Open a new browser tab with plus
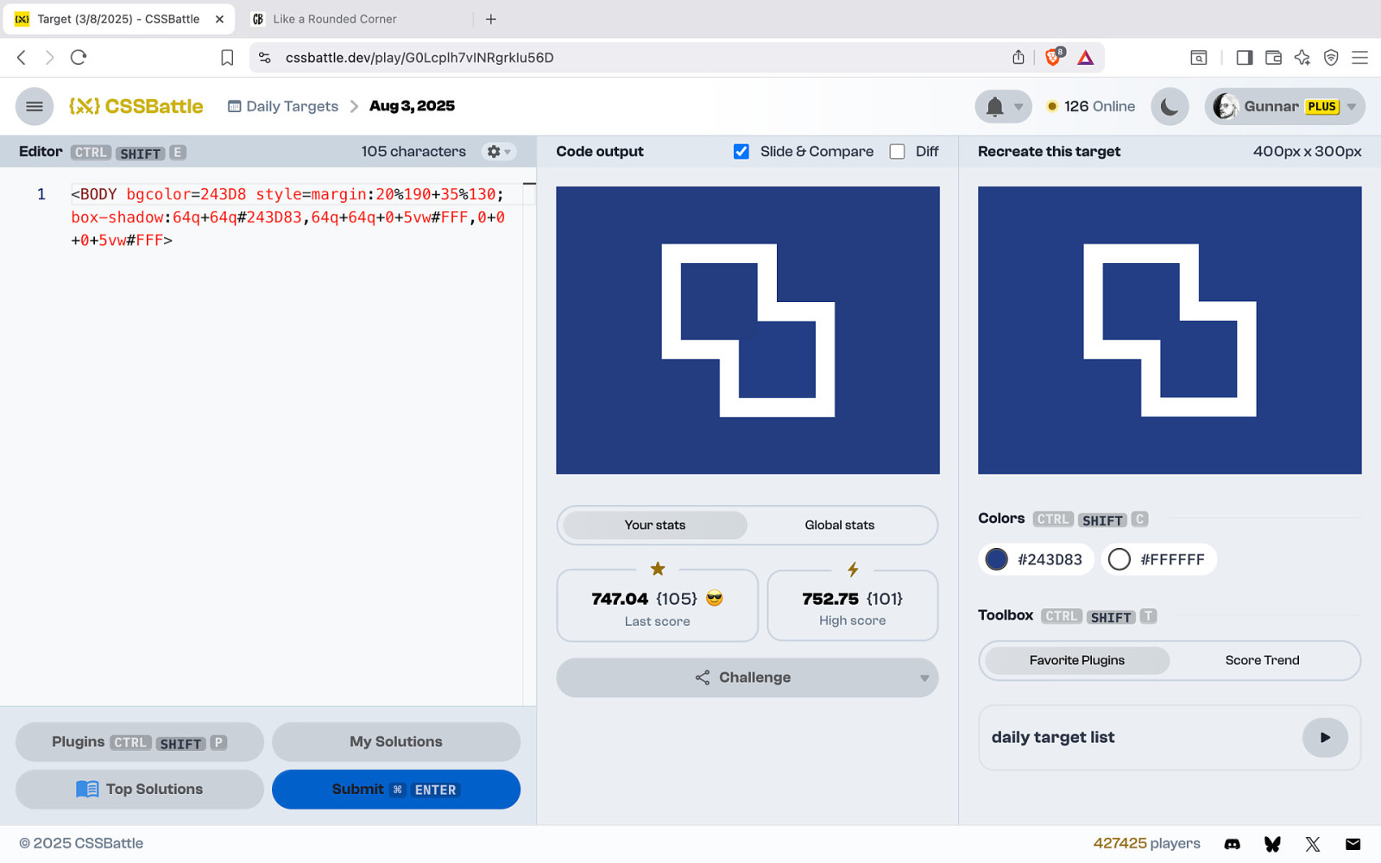1381x863 pixels. 491,19
